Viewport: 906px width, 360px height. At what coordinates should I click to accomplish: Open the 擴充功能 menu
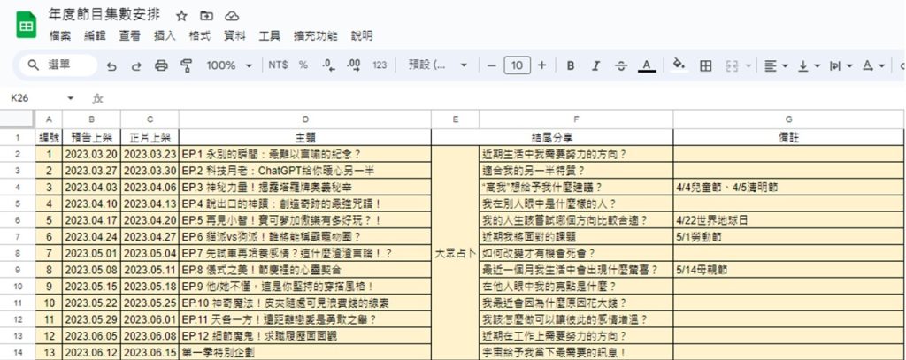point(316,36)
